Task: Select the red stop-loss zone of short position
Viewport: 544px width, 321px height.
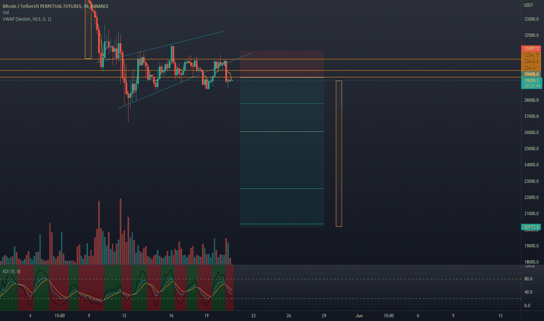Action: pos(282,64)
